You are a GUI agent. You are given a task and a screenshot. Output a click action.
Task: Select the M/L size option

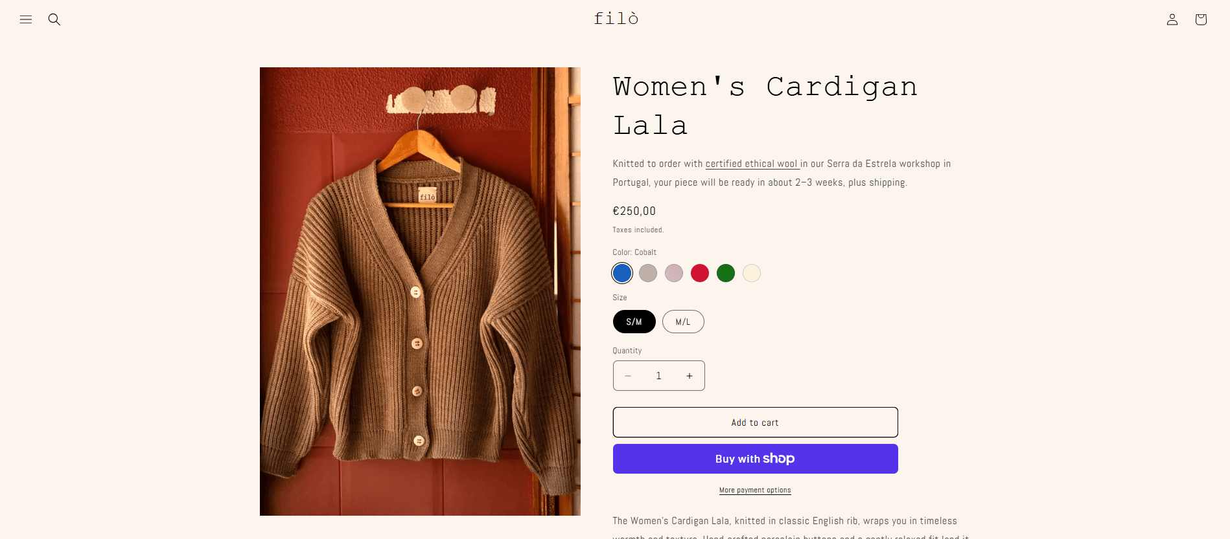(682, 322)
